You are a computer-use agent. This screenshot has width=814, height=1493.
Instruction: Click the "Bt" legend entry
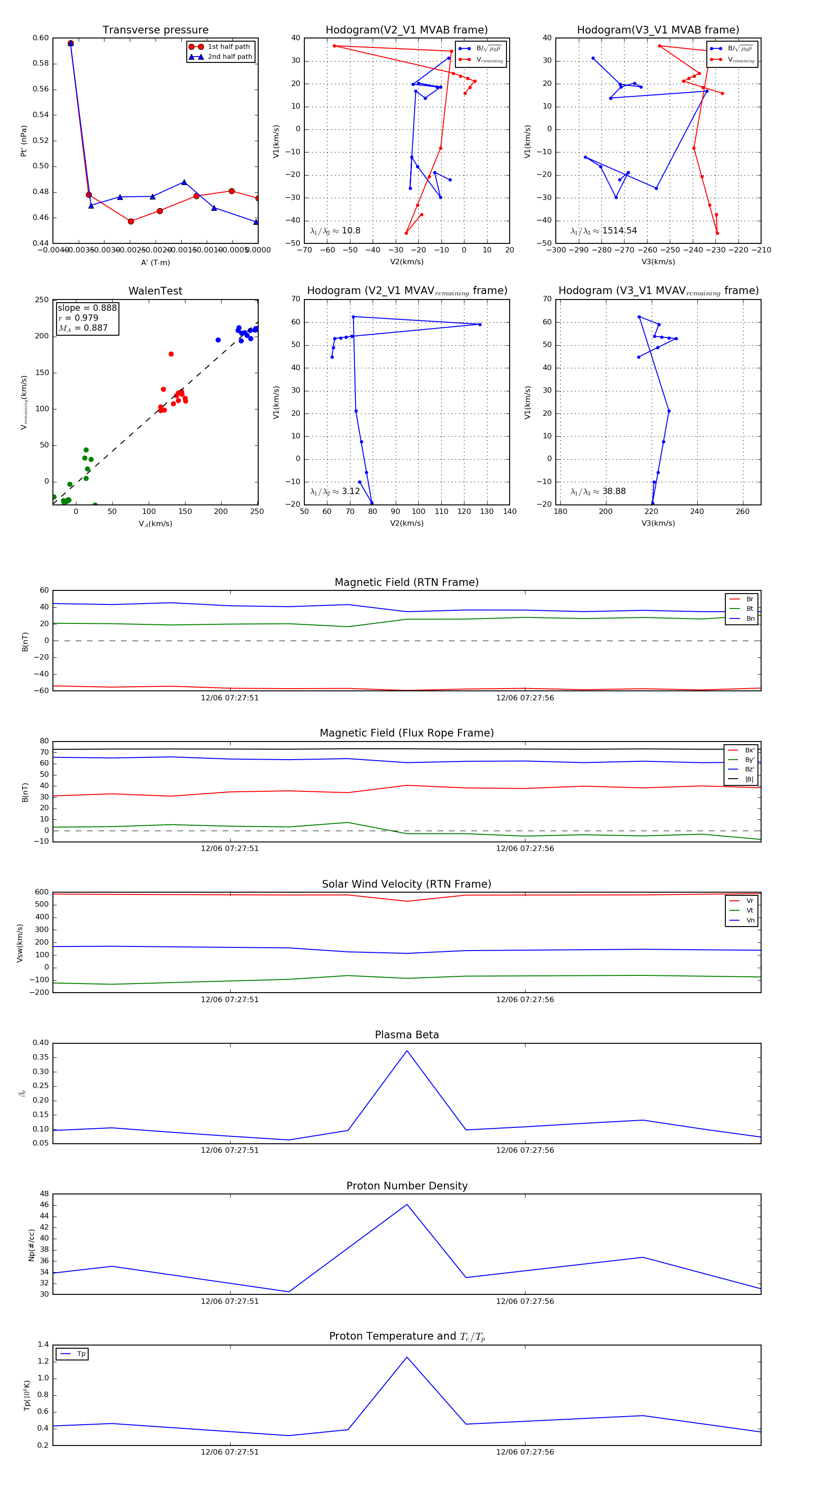pyautogui.click(x=742, y=609)
